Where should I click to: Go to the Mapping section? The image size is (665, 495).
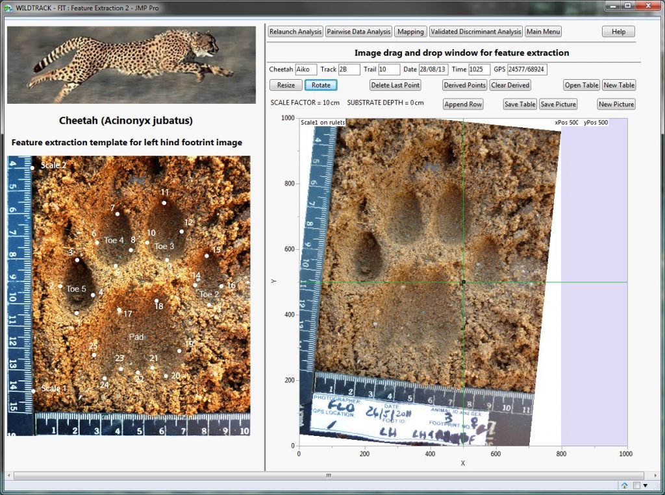pos(410,32)
